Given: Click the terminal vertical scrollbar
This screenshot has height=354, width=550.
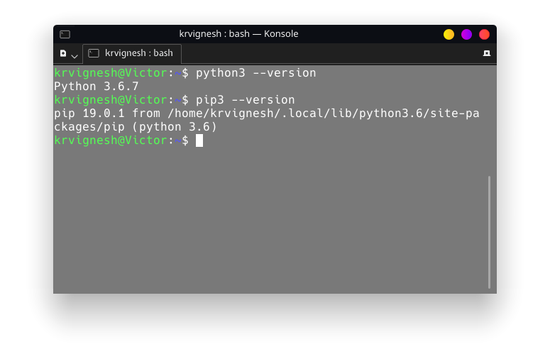Looking at the screenshot, I should [489, 232].
